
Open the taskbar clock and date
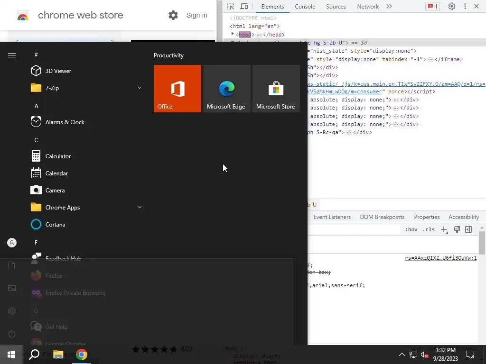click(x=445, y=355)
